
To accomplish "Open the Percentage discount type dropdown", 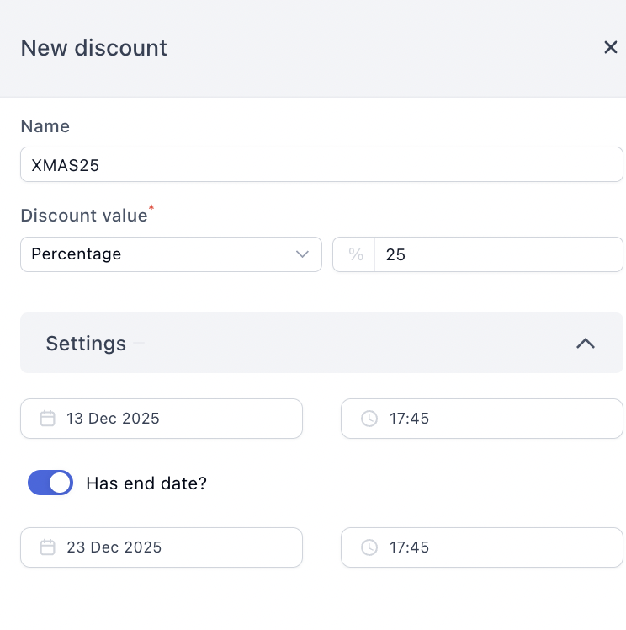I will tap(171, 254).
